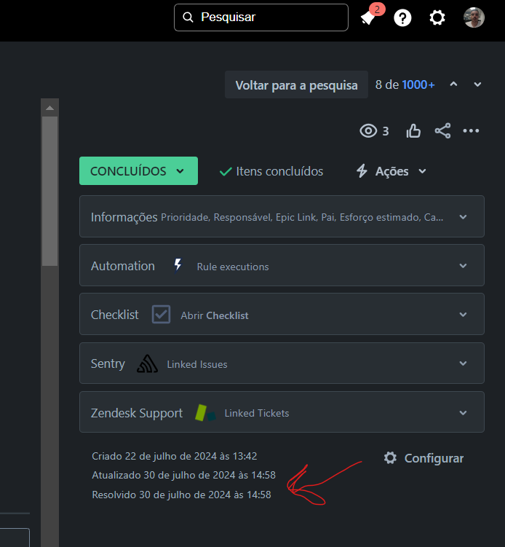Open the user profile avatar
The width and height of the screenshot is (505, 547).
coord(474,17)
